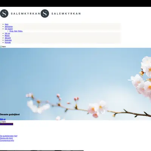This screenshot has height=151, width=151.
Task: Open the Om Salem menu item
Action: click(x=9, y=29)
